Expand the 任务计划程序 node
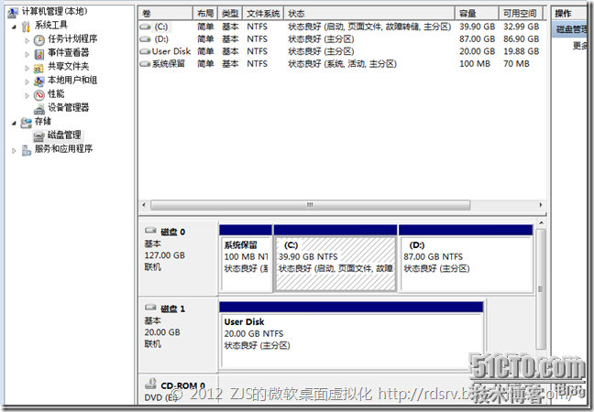The image size is (594, 412). click(x=27, y=40)
